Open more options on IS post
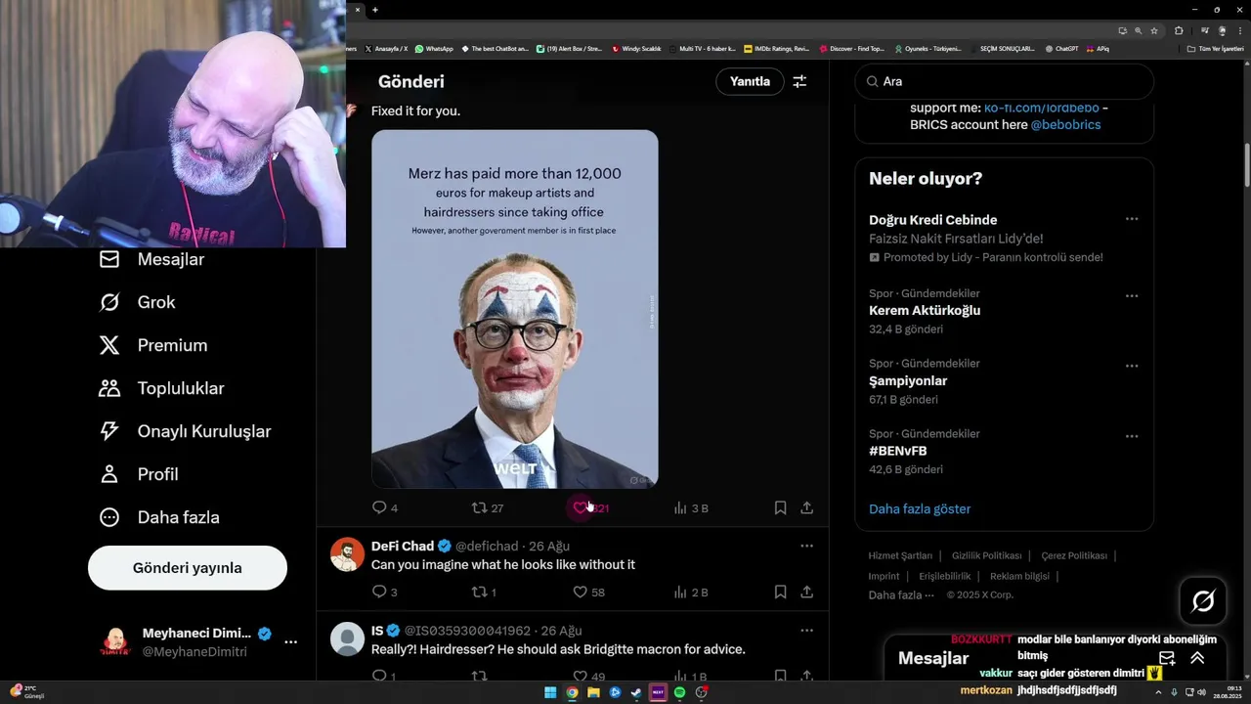The width and height of the screenshot is (1251, 704). (x=806, y=631)
